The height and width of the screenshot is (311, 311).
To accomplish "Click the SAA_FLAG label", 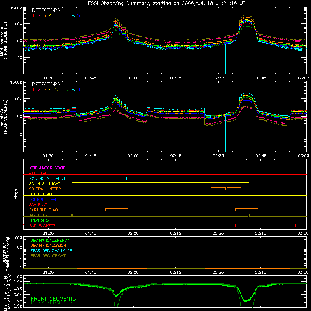I will pos(38,205).
